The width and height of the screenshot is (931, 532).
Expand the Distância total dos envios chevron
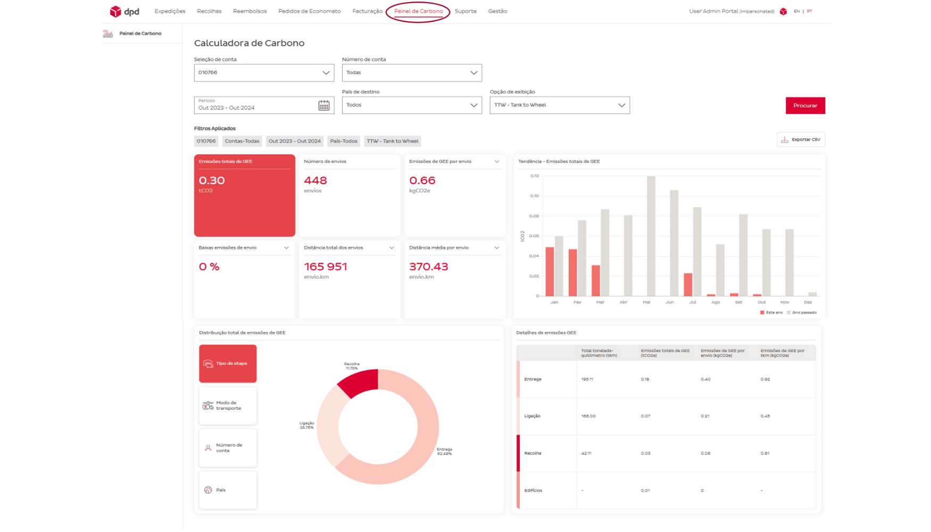click(392, 248)
